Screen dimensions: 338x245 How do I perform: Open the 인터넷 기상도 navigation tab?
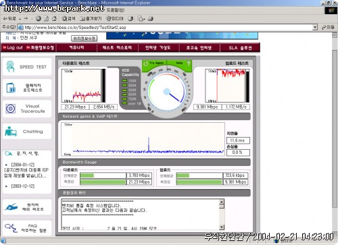pos(158,47)
